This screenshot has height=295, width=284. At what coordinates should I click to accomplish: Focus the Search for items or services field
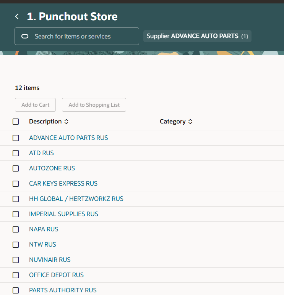[x=77, y=36]
